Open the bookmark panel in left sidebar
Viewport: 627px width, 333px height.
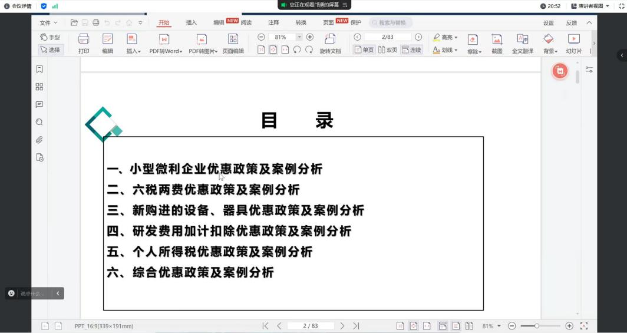click(x=39, y=69)
